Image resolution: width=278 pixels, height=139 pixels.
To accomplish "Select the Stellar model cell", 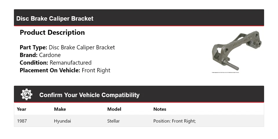I will pos(114,121).
